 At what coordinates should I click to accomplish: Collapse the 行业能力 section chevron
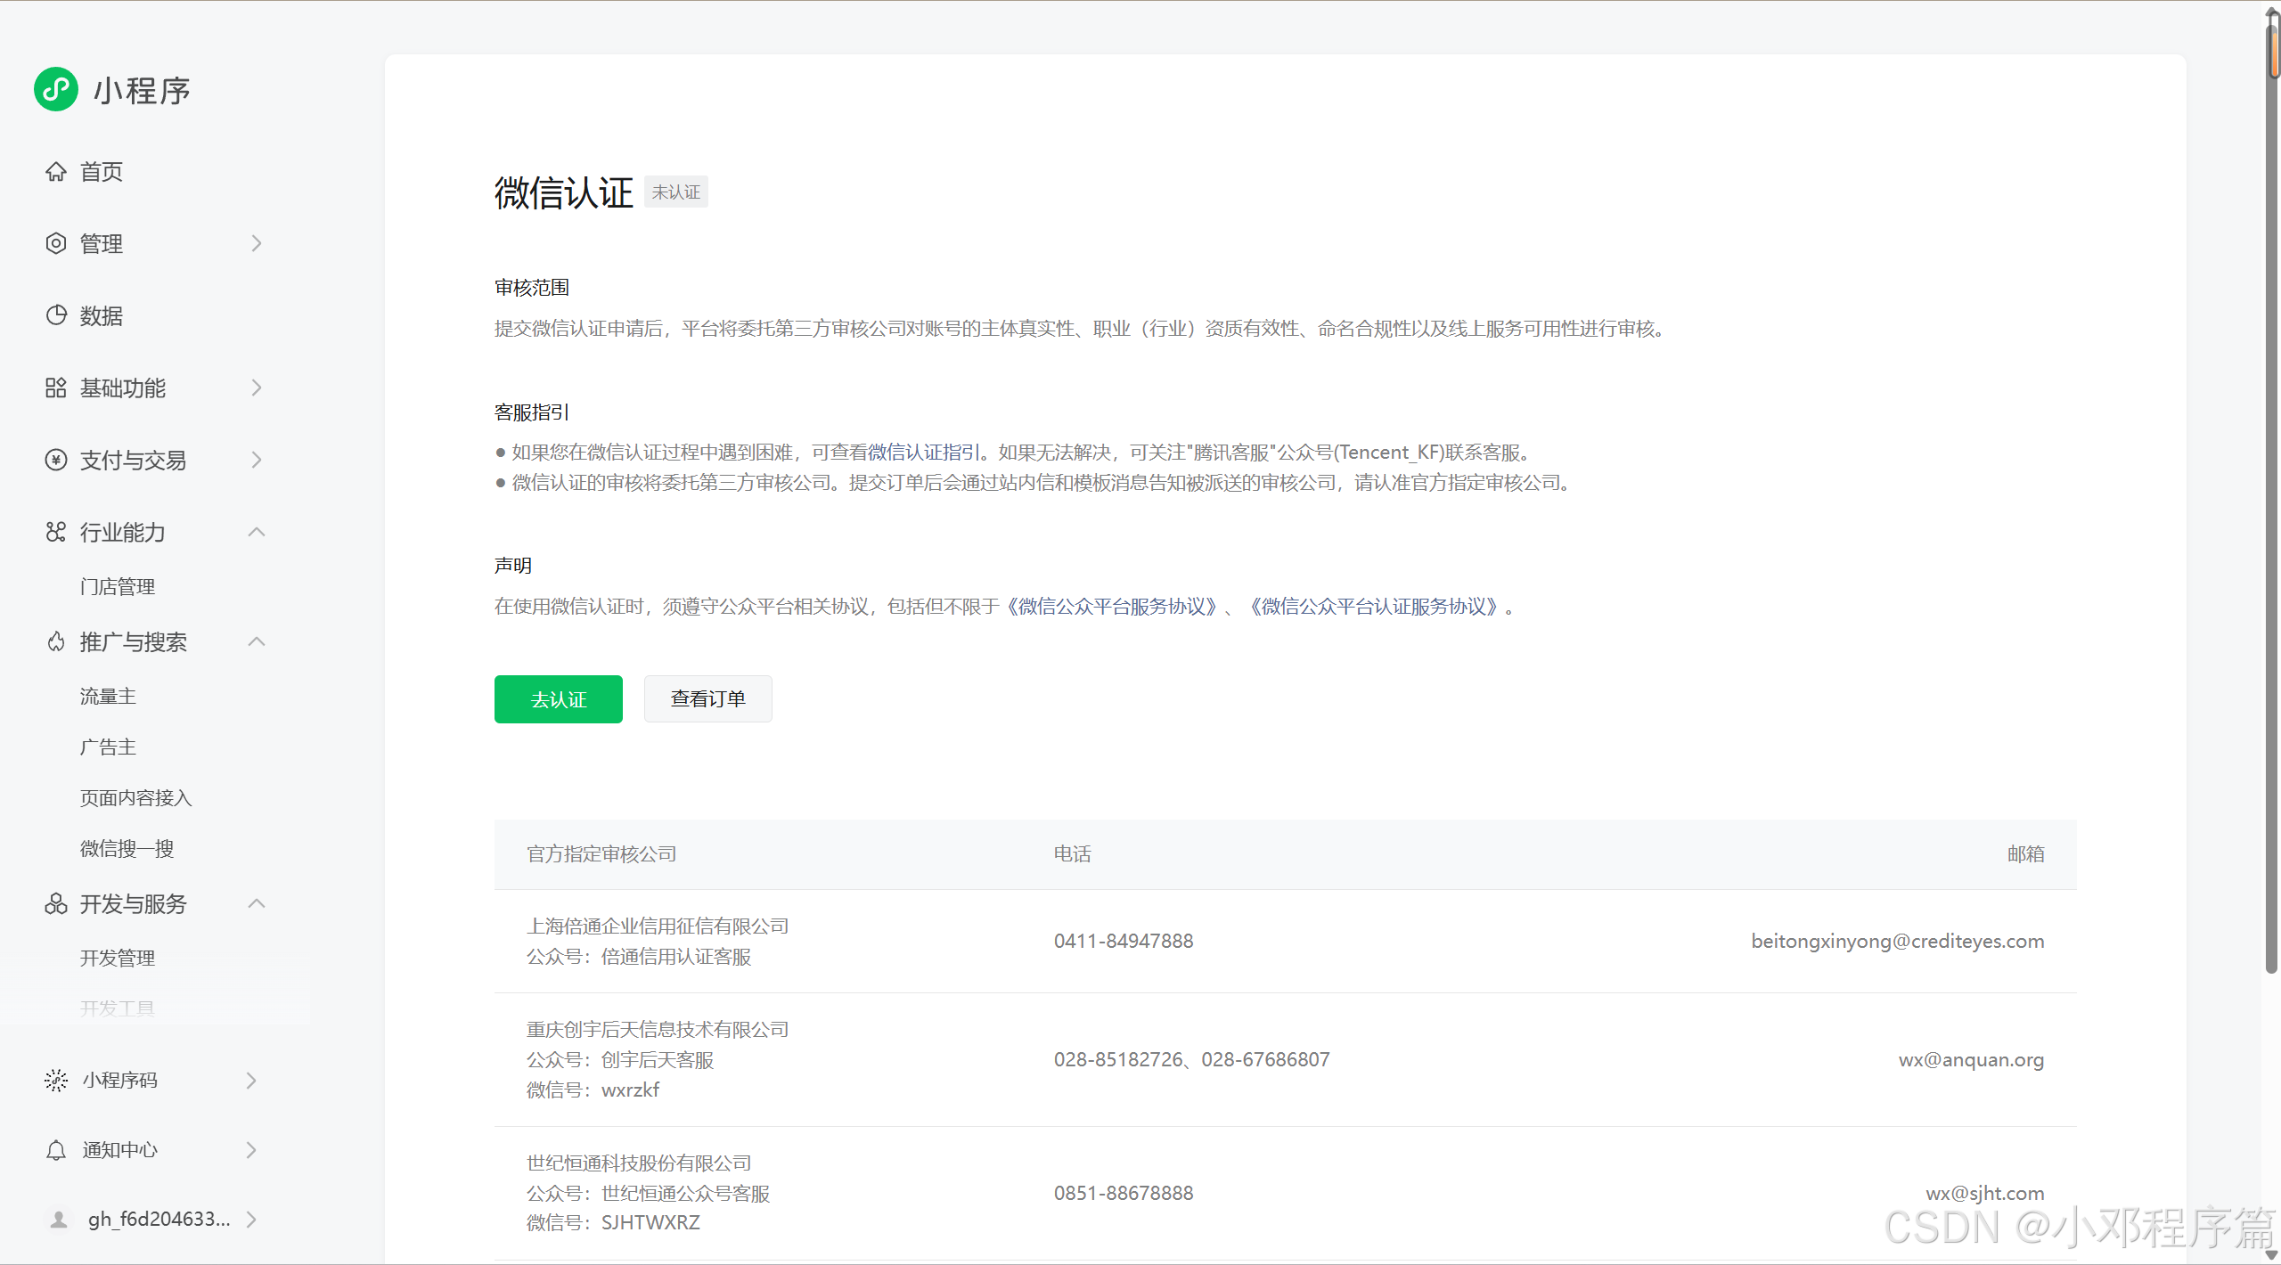(x=257, y=532)
